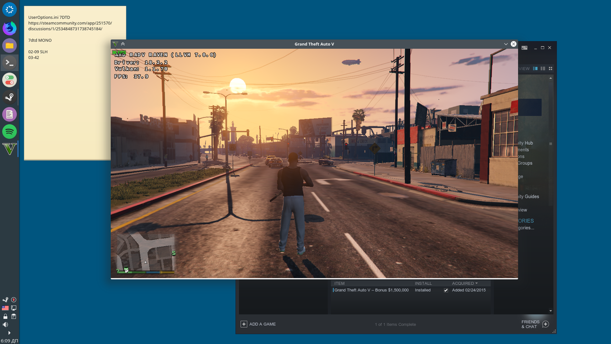
Task: Toggle Steam Big Picture mode icon
Action: pos(524,48)
